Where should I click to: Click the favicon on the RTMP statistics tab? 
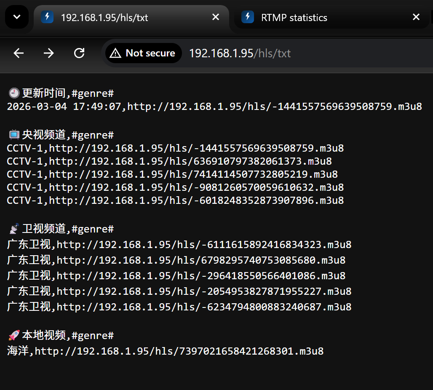pyautogui.click(x=248, y=17)
